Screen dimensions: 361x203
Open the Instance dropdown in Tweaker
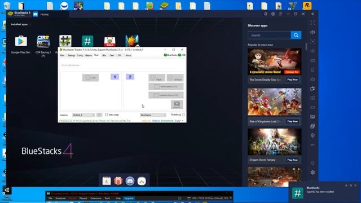pos(83,115)
